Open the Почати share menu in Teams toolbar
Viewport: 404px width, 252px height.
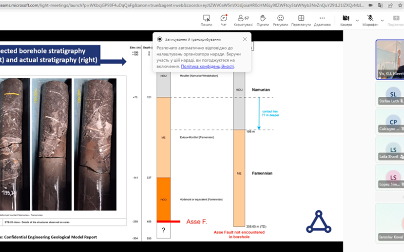[x=207, y=20]
